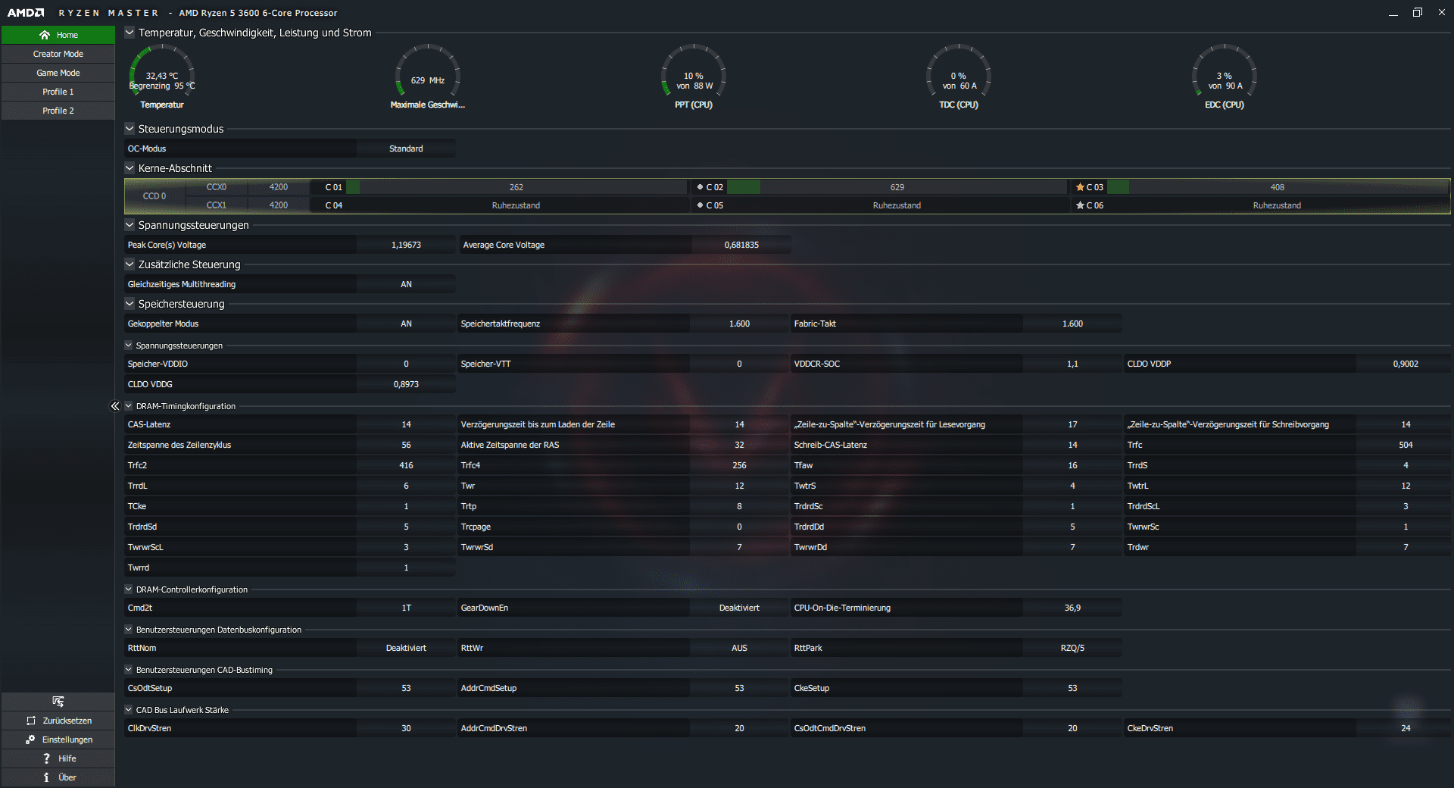Click the AMD logo in the title bar
The image size is (1454, 788).
(x=26, y=13)
